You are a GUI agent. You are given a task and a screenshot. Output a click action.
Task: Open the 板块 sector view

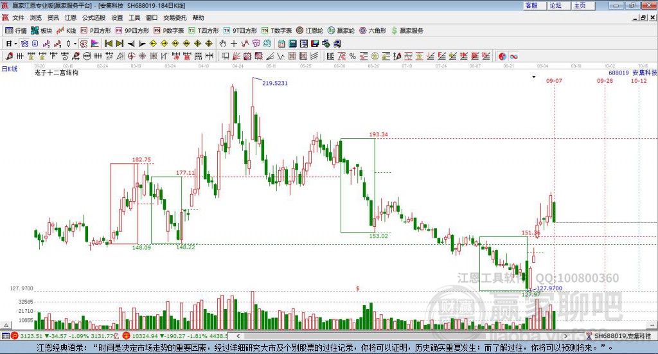tap(41, 31)
